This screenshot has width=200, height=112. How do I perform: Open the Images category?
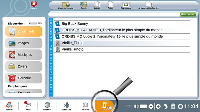point(24,43)
